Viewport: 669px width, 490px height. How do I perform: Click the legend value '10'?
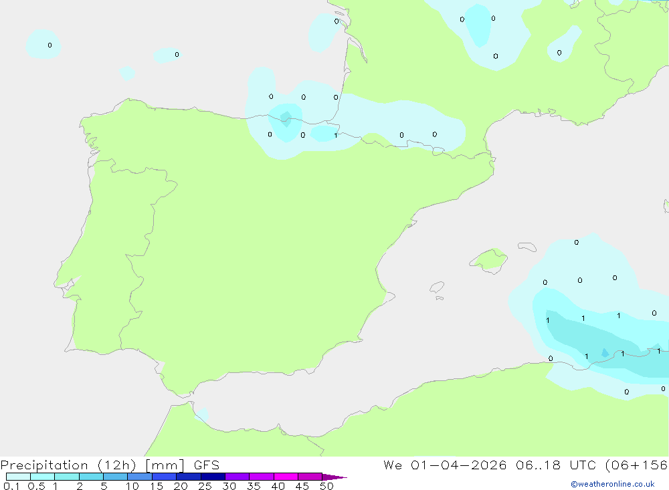coord(132,486)
